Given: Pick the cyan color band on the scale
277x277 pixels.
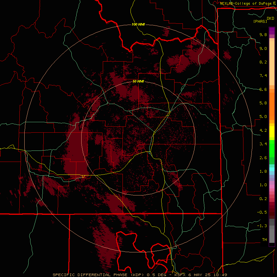Looking at the screenshot, I should click(x=272, y=169).
